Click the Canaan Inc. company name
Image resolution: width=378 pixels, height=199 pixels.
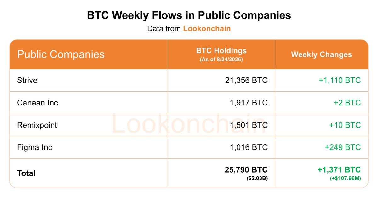[x=38, y=103]
